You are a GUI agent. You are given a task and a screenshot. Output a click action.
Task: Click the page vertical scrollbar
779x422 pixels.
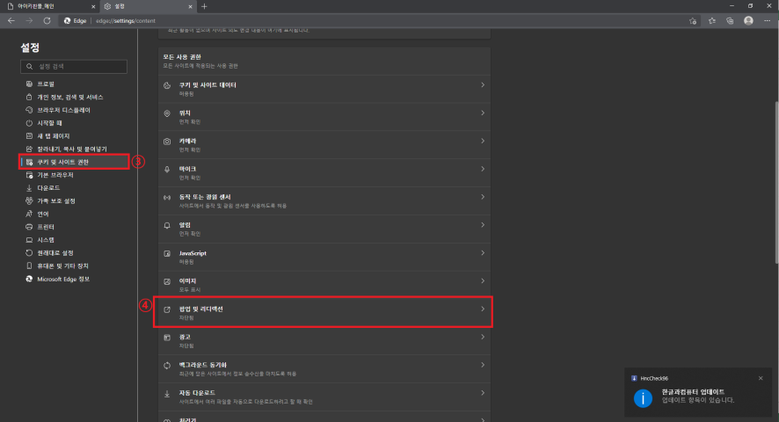(775, 176)
